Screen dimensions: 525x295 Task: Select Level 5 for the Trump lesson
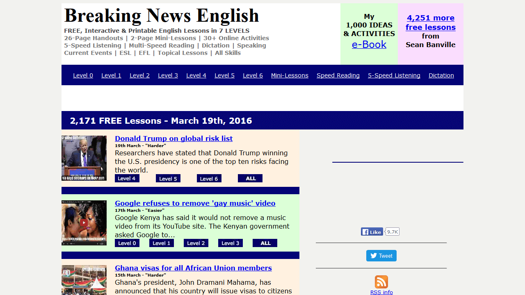(168, 178)
